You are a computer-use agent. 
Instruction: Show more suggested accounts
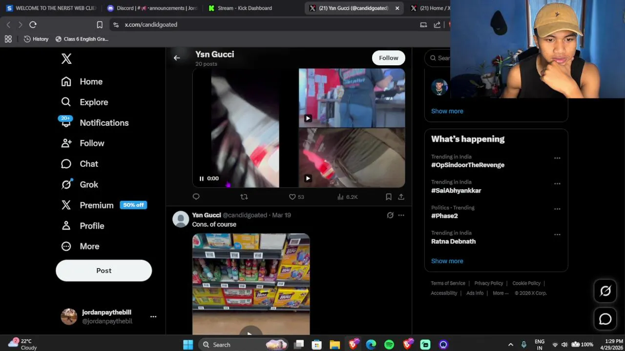tap(447, 111)
